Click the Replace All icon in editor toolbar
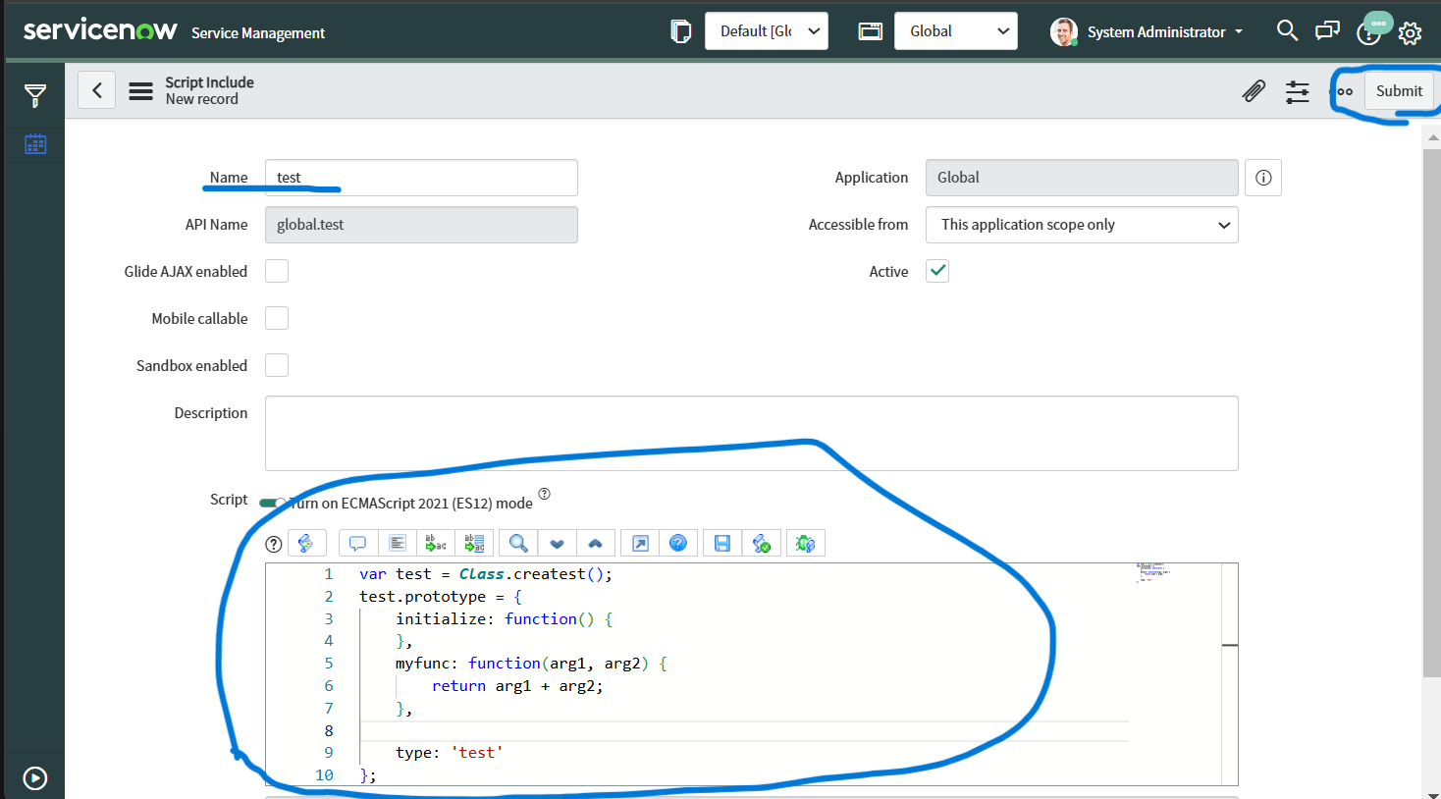Screen dimensions: 1441x799 [x=475, y=543]
